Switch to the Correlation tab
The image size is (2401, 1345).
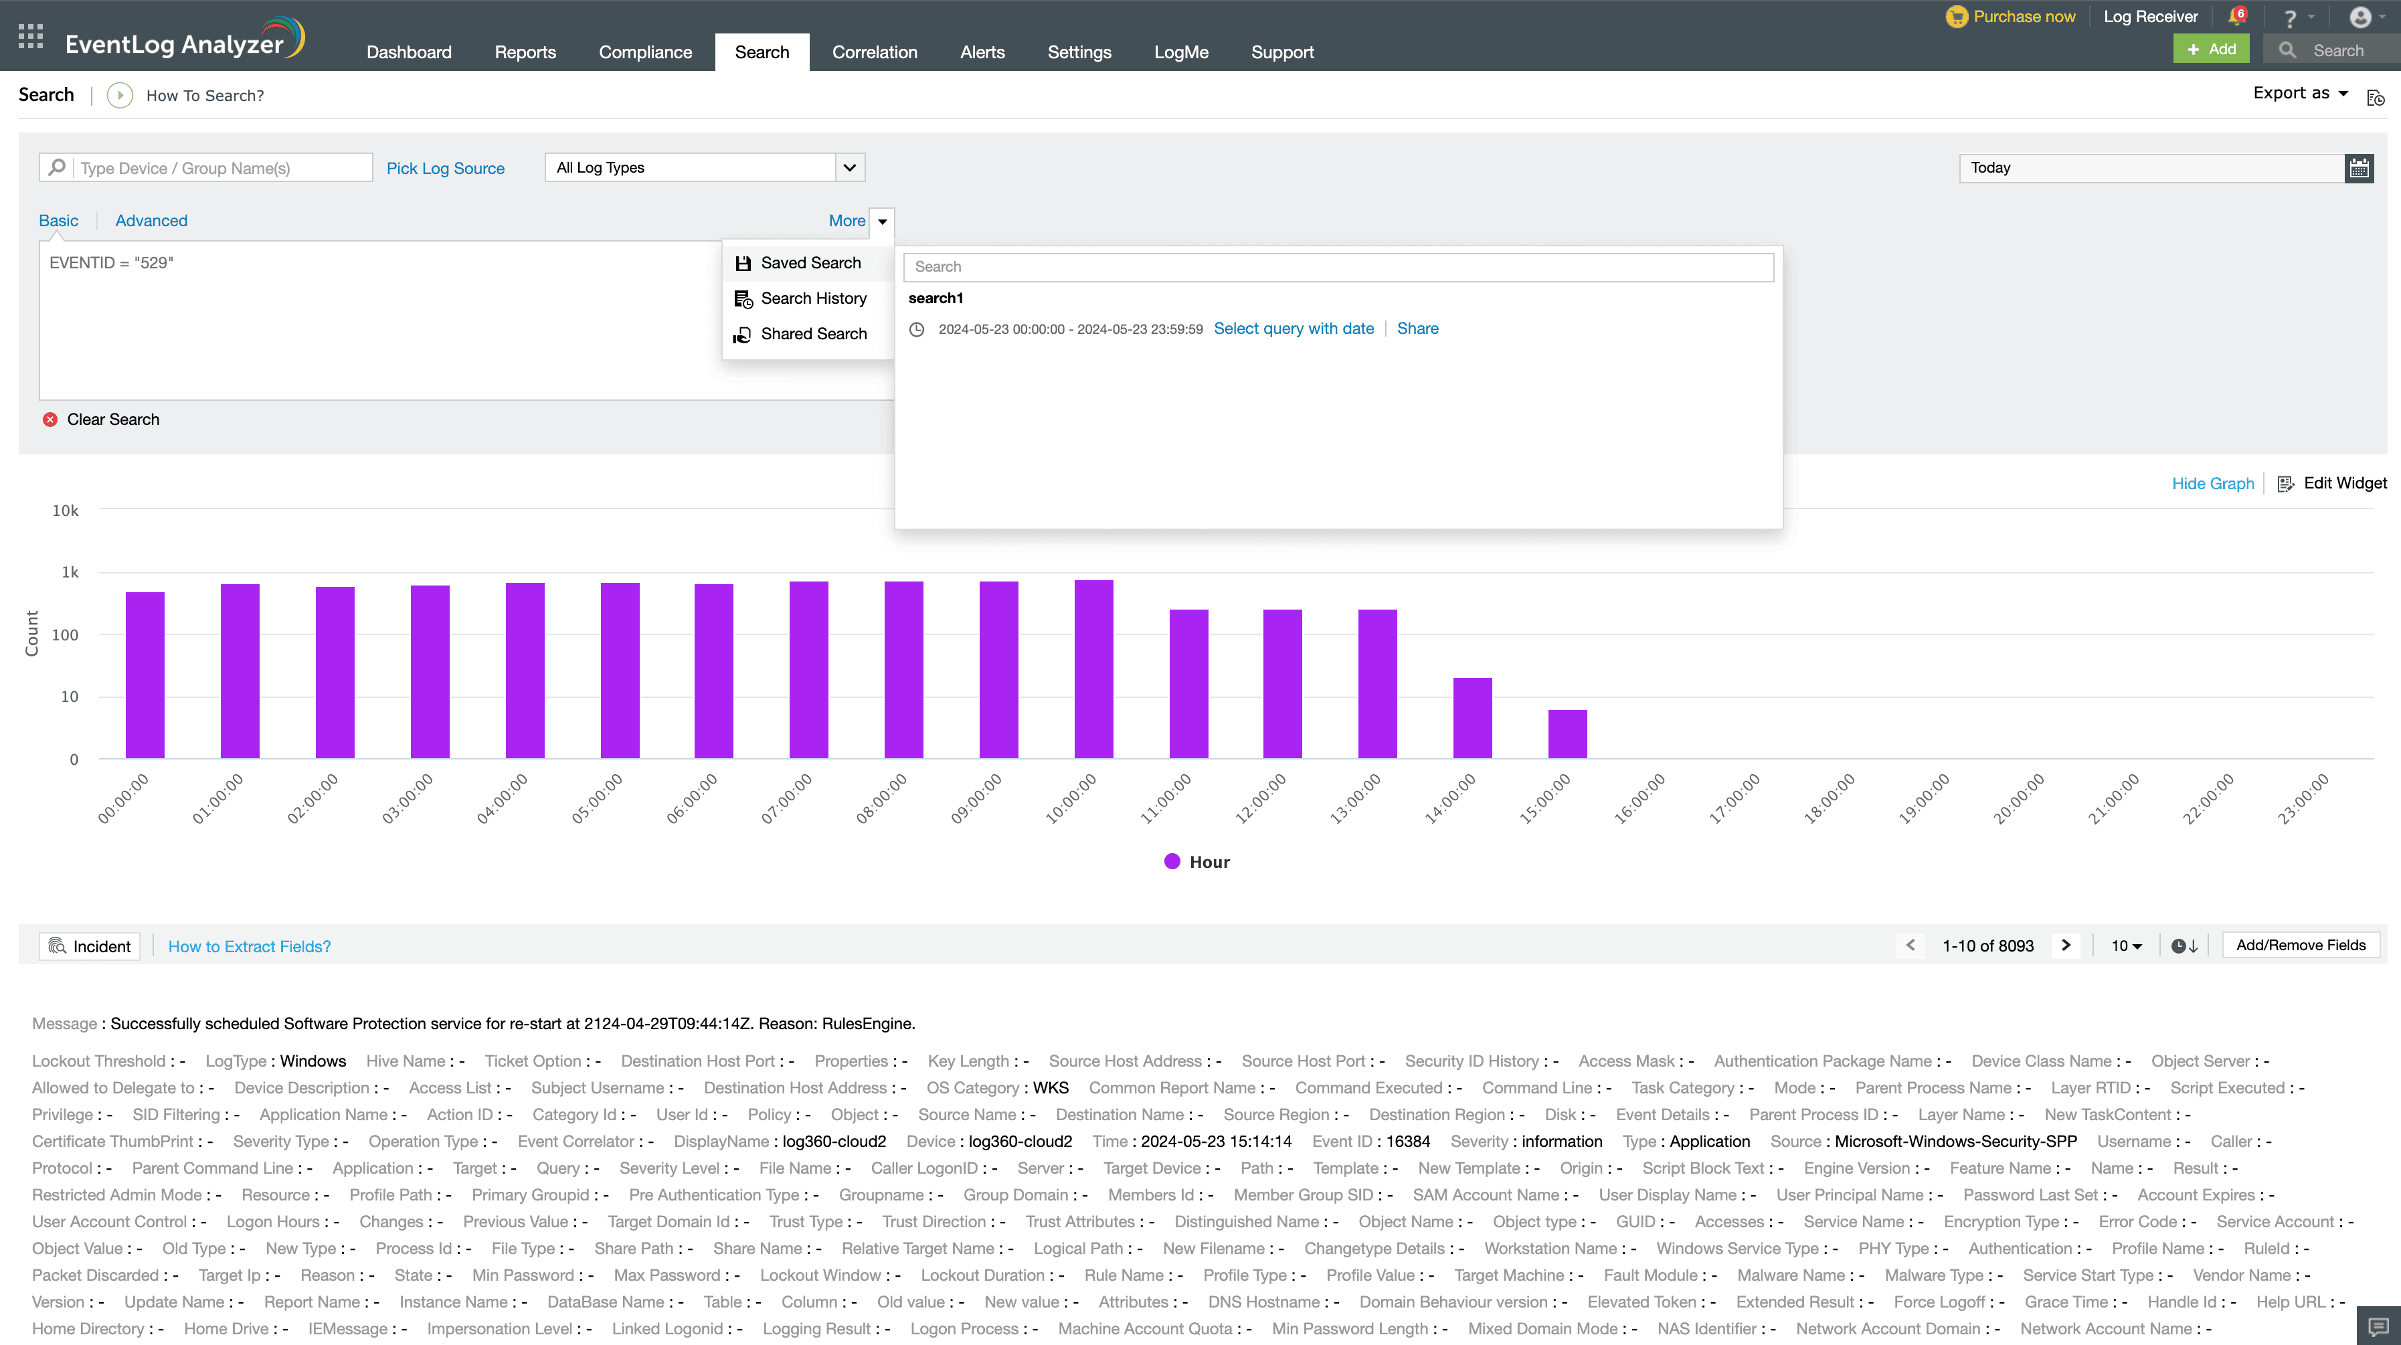[874, 52]
